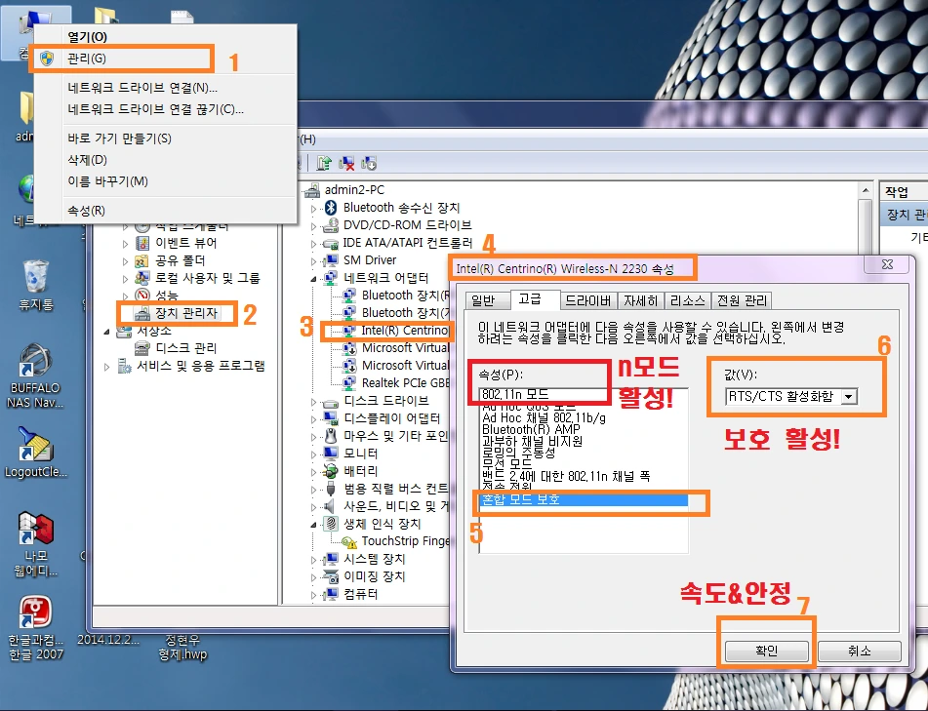Expand DVD/CD-ROM 드라이브 category
The height and width of the screenshot is (711, 928).
pos(313,226)
